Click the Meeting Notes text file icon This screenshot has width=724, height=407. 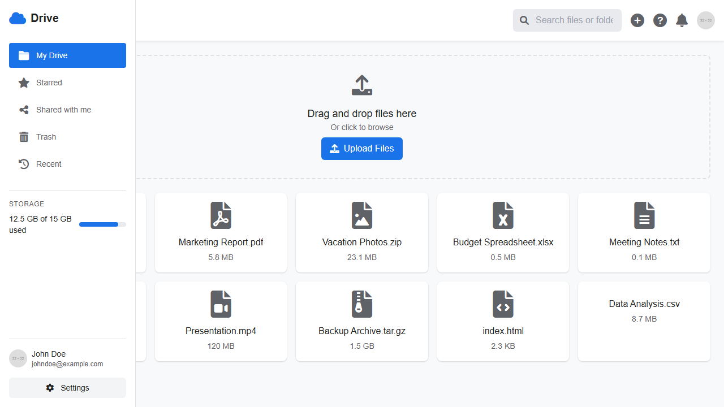644,215
